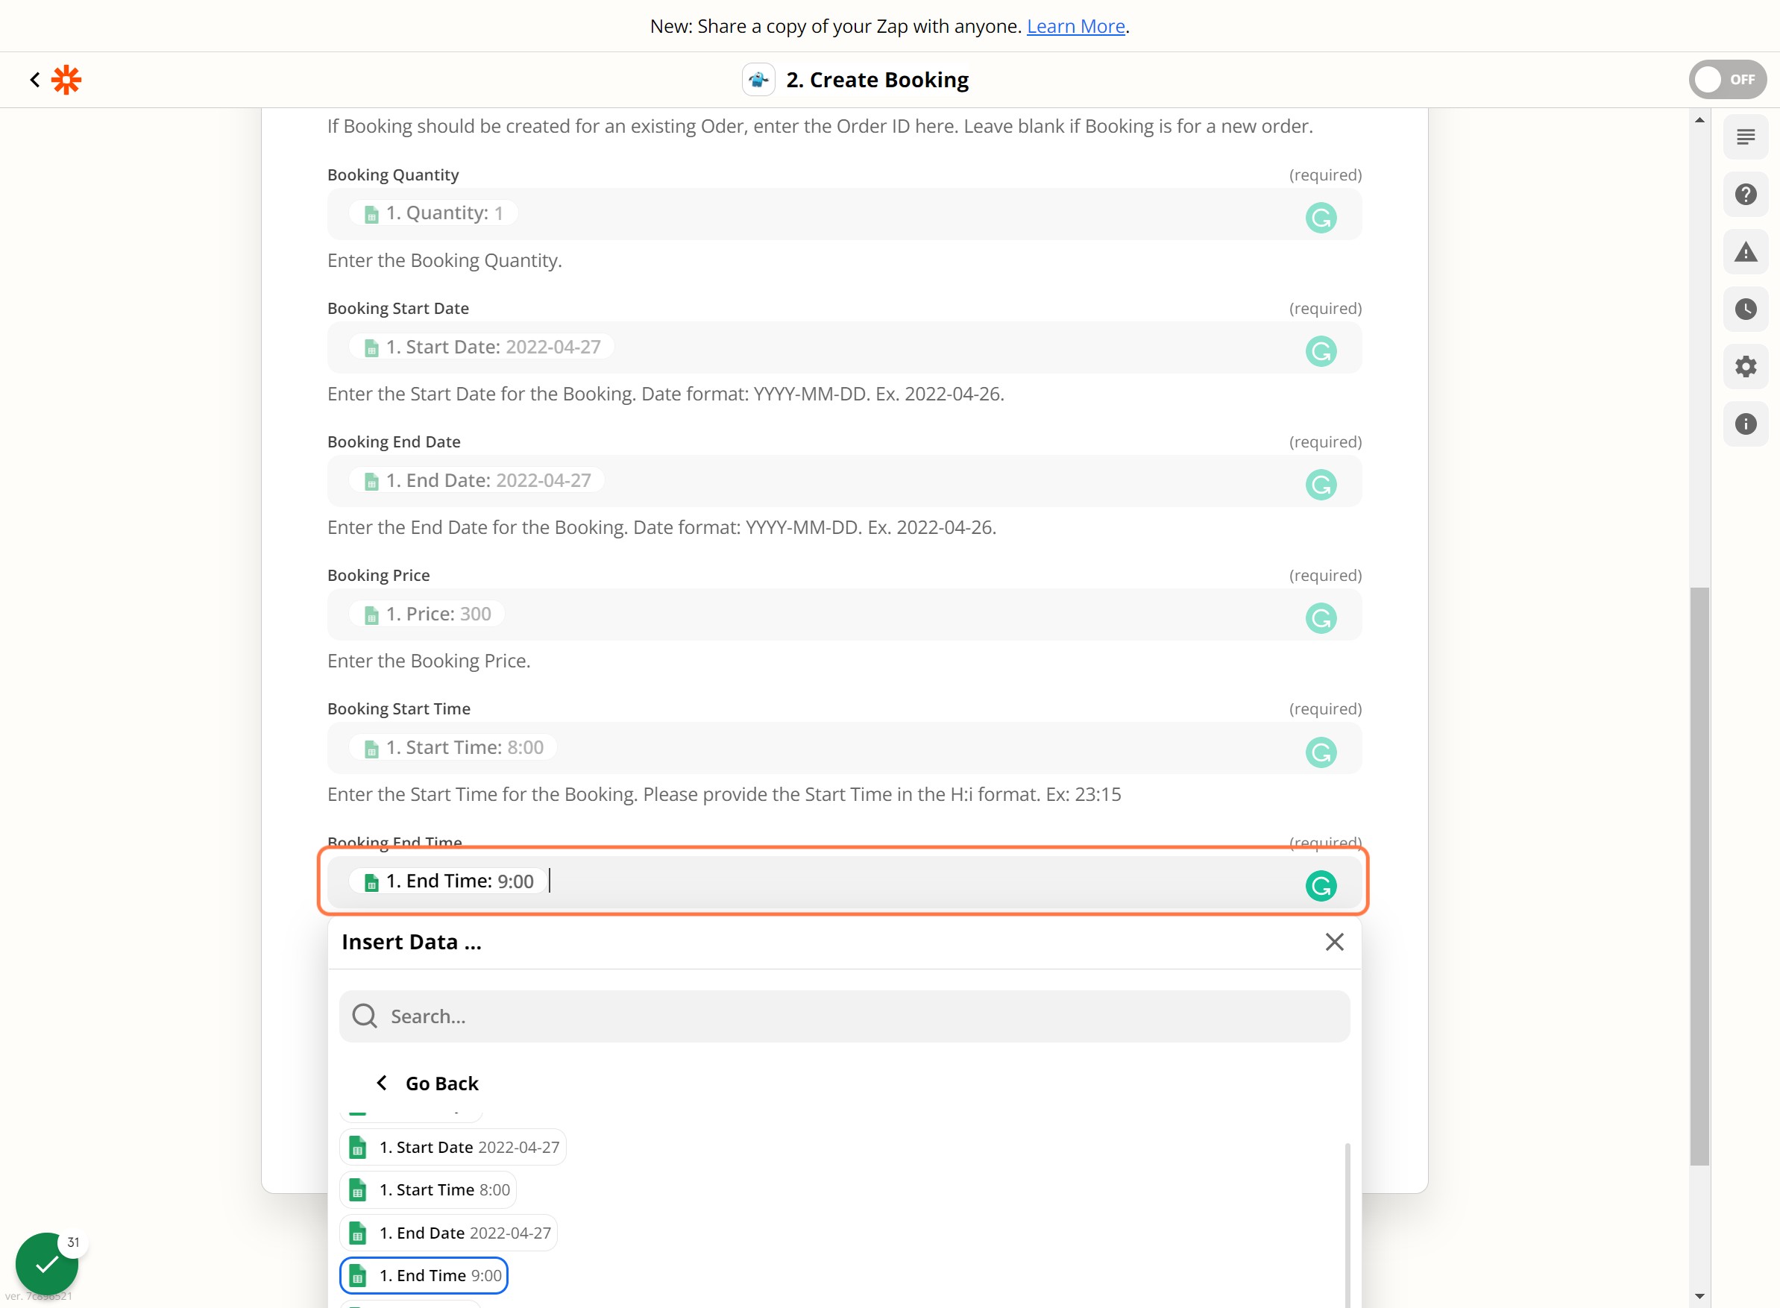
Task: Open the help question mark icon
Action: pyautogui.click(x=1745, y=195)
